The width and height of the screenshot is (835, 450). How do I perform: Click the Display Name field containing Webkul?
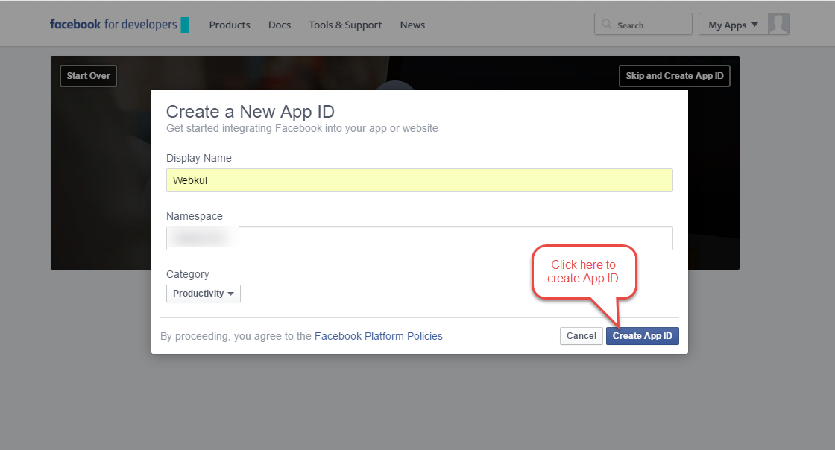click(x=419, y=180)
